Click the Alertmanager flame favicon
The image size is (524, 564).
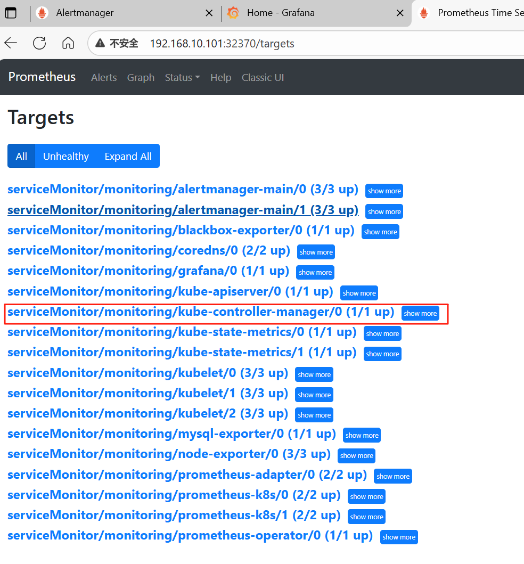click(42, 13)
